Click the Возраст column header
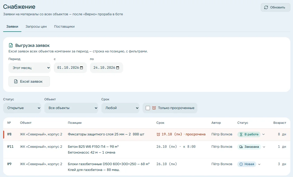The height and width of the screenshot is (177, 293). click(x=280, y=123)
